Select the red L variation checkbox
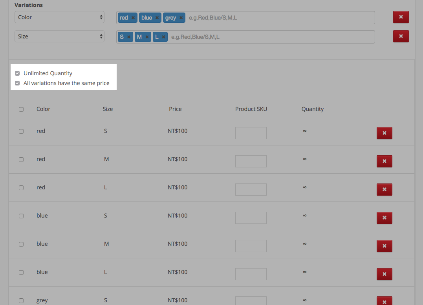Screen dimensions: 423x305 (x=21, y=188)
